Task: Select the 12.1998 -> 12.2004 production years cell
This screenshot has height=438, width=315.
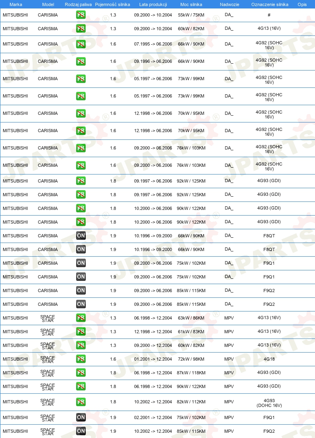Action: tap(153, 332)
